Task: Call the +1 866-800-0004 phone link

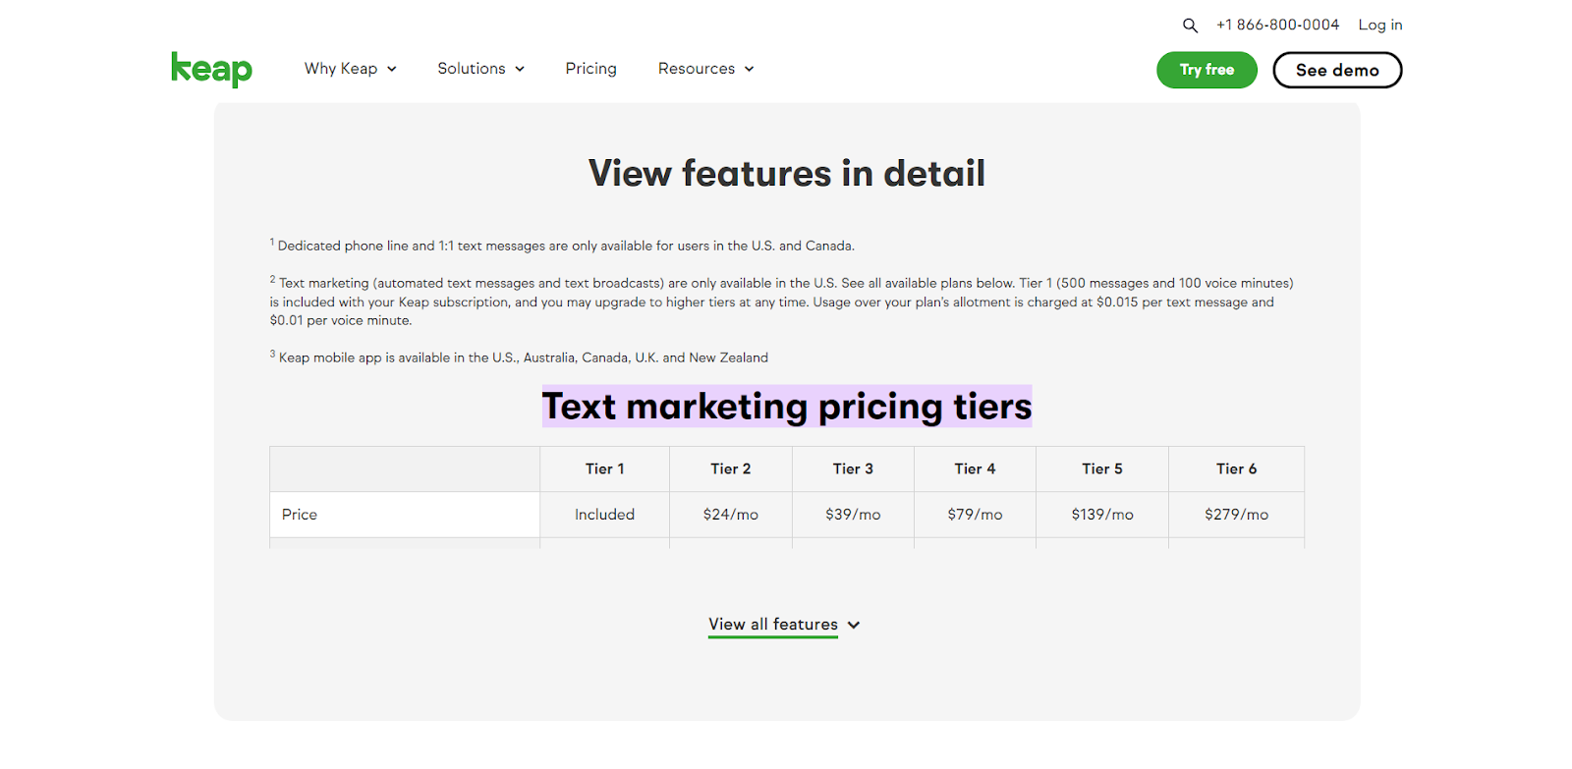Action: (x=1277, y=25)
